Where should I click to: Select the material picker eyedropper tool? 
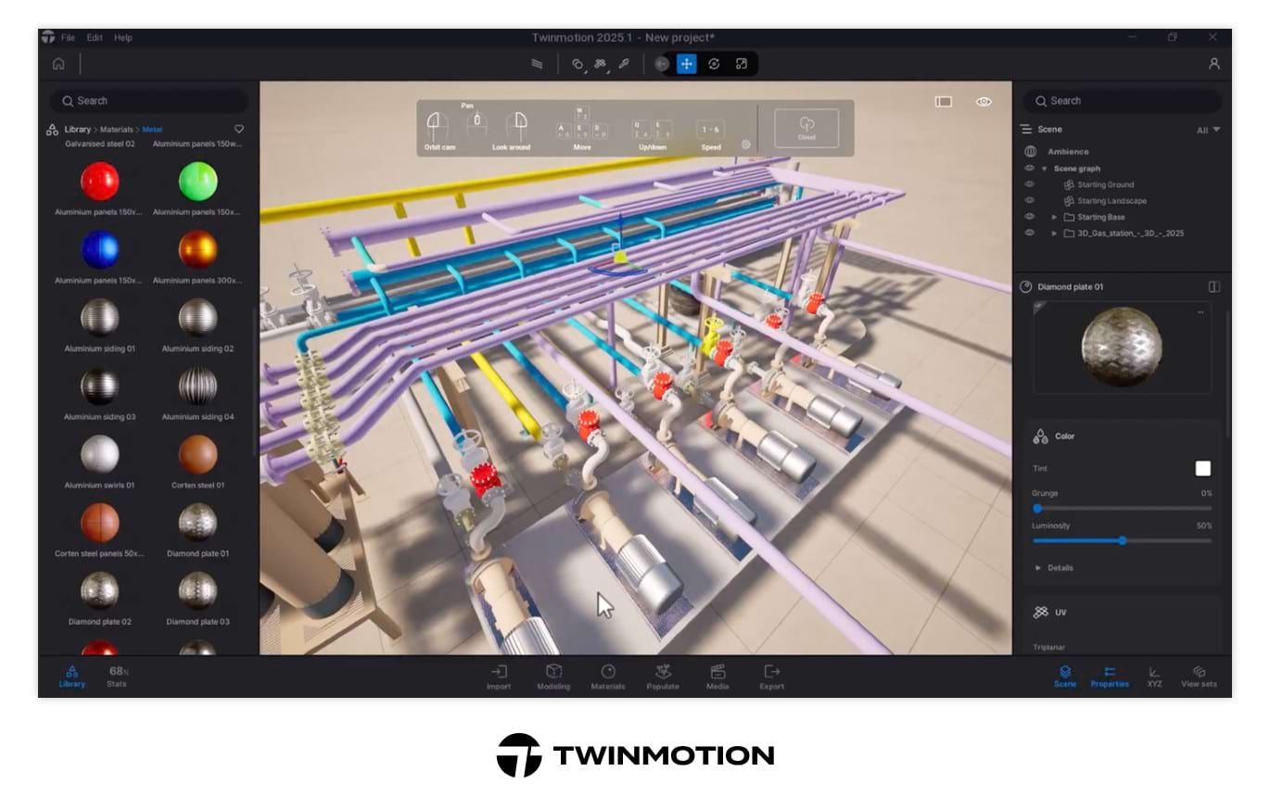point(624,64)
